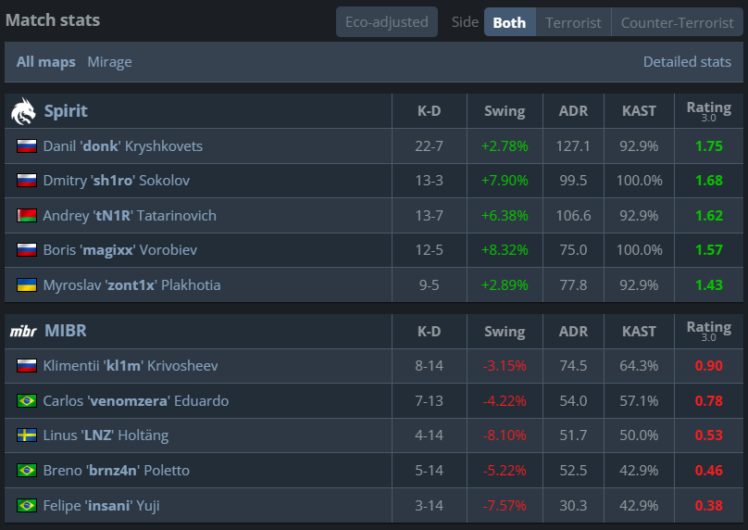Viewport: 748px width, 530px height.
Task: Click the Brazilian flag beside venomzera
Action: pyautogui.click(x=27, y=400)
